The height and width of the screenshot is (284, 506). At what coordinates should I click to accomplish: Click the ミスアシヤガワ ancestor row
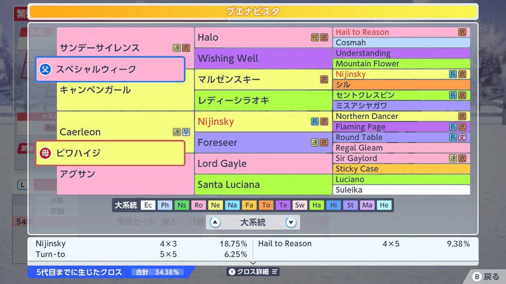click(x=401, y=106)
